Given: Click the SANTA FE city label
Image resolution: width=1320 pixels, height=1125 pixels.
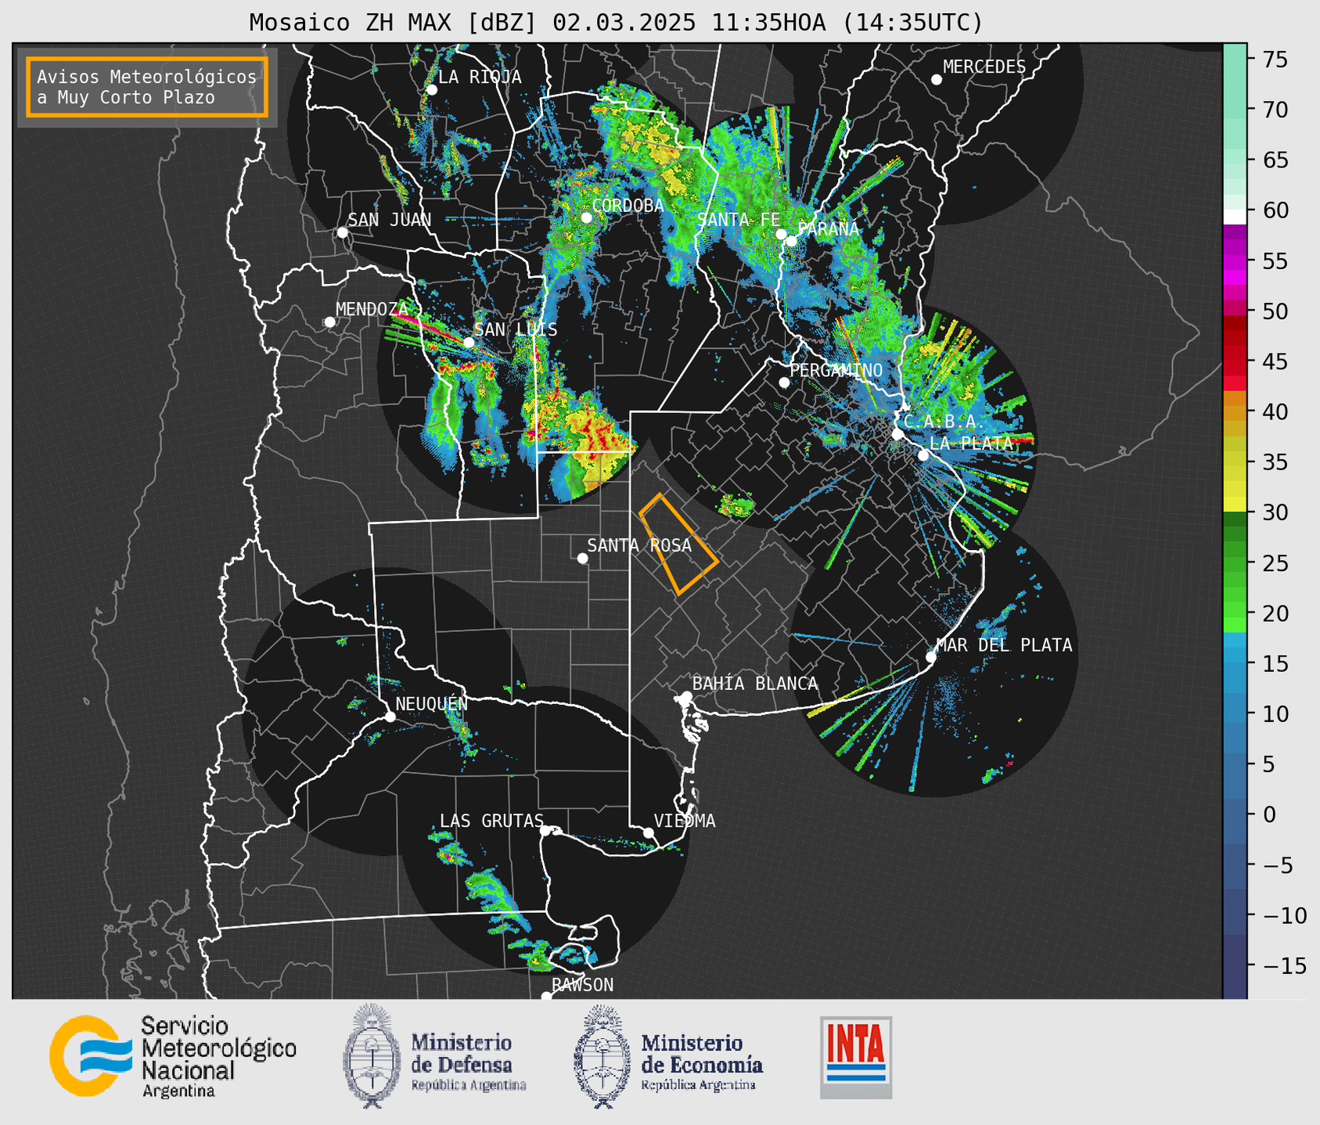Looking at the screenshot, I should tap(739, 220).
